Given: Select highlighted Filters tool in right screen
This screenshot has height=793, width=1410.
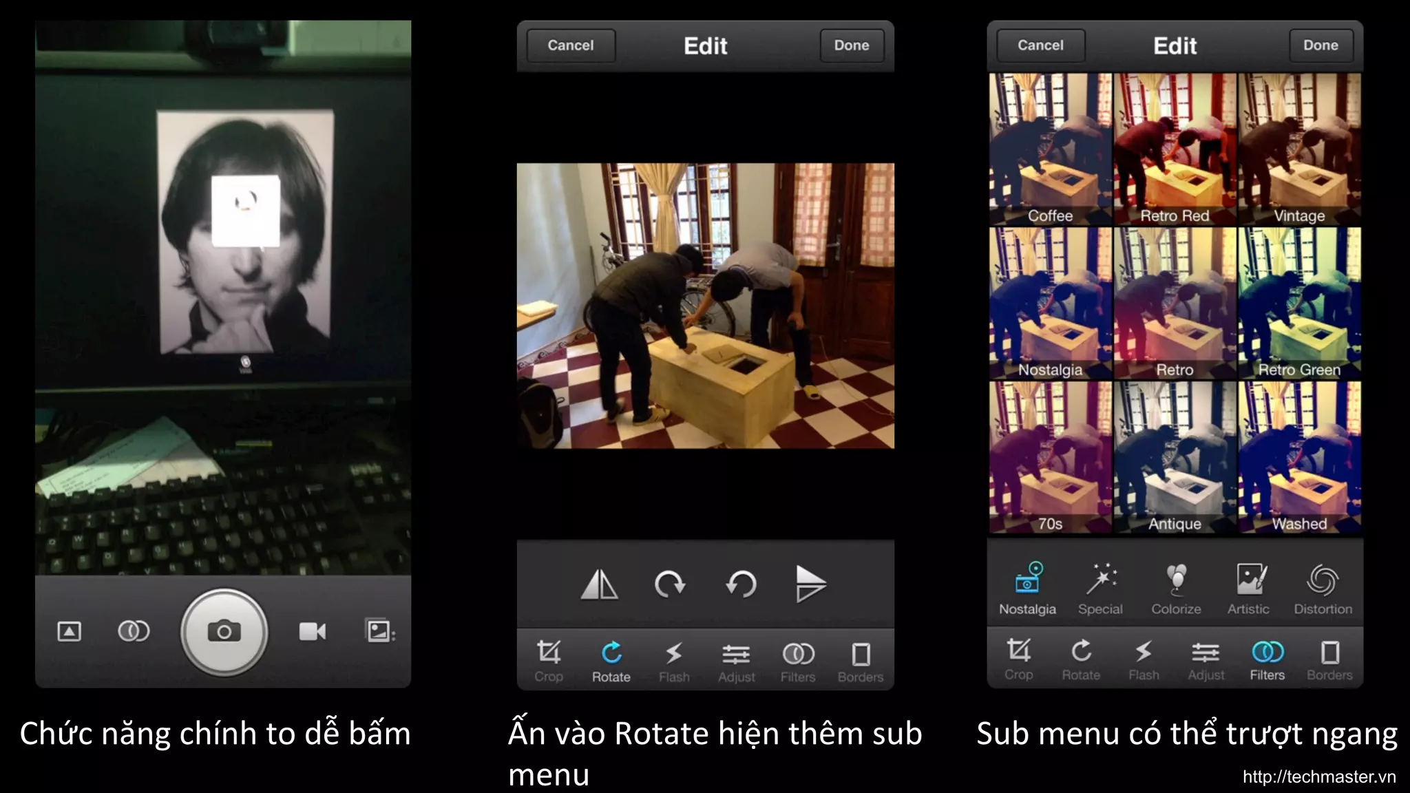Looking at the screenshot, I should click(1267, 659).
